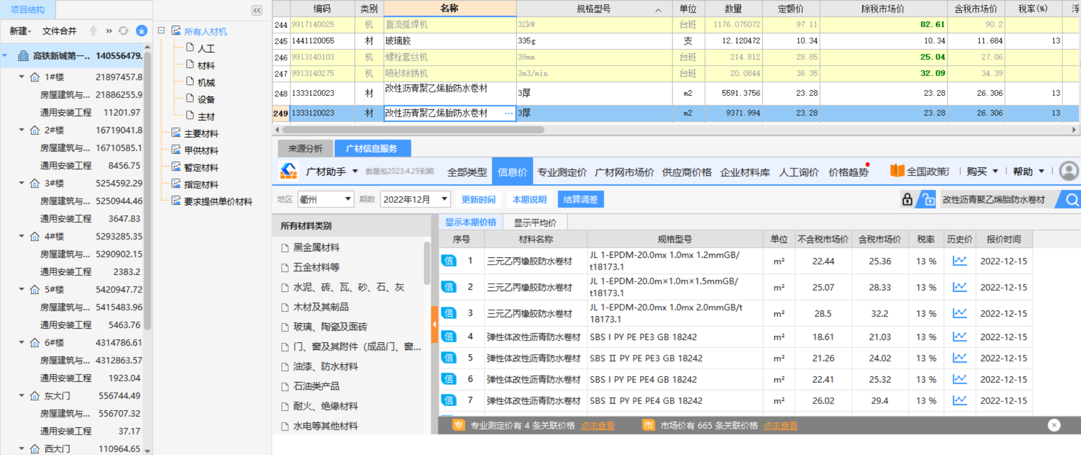Click the 更新时间 button

(x=478, y=199)
